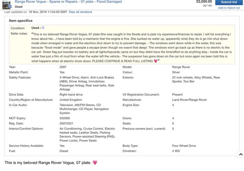
Task: Click the MOT Expiry value 202006
Action: click(x=64, y=118)
